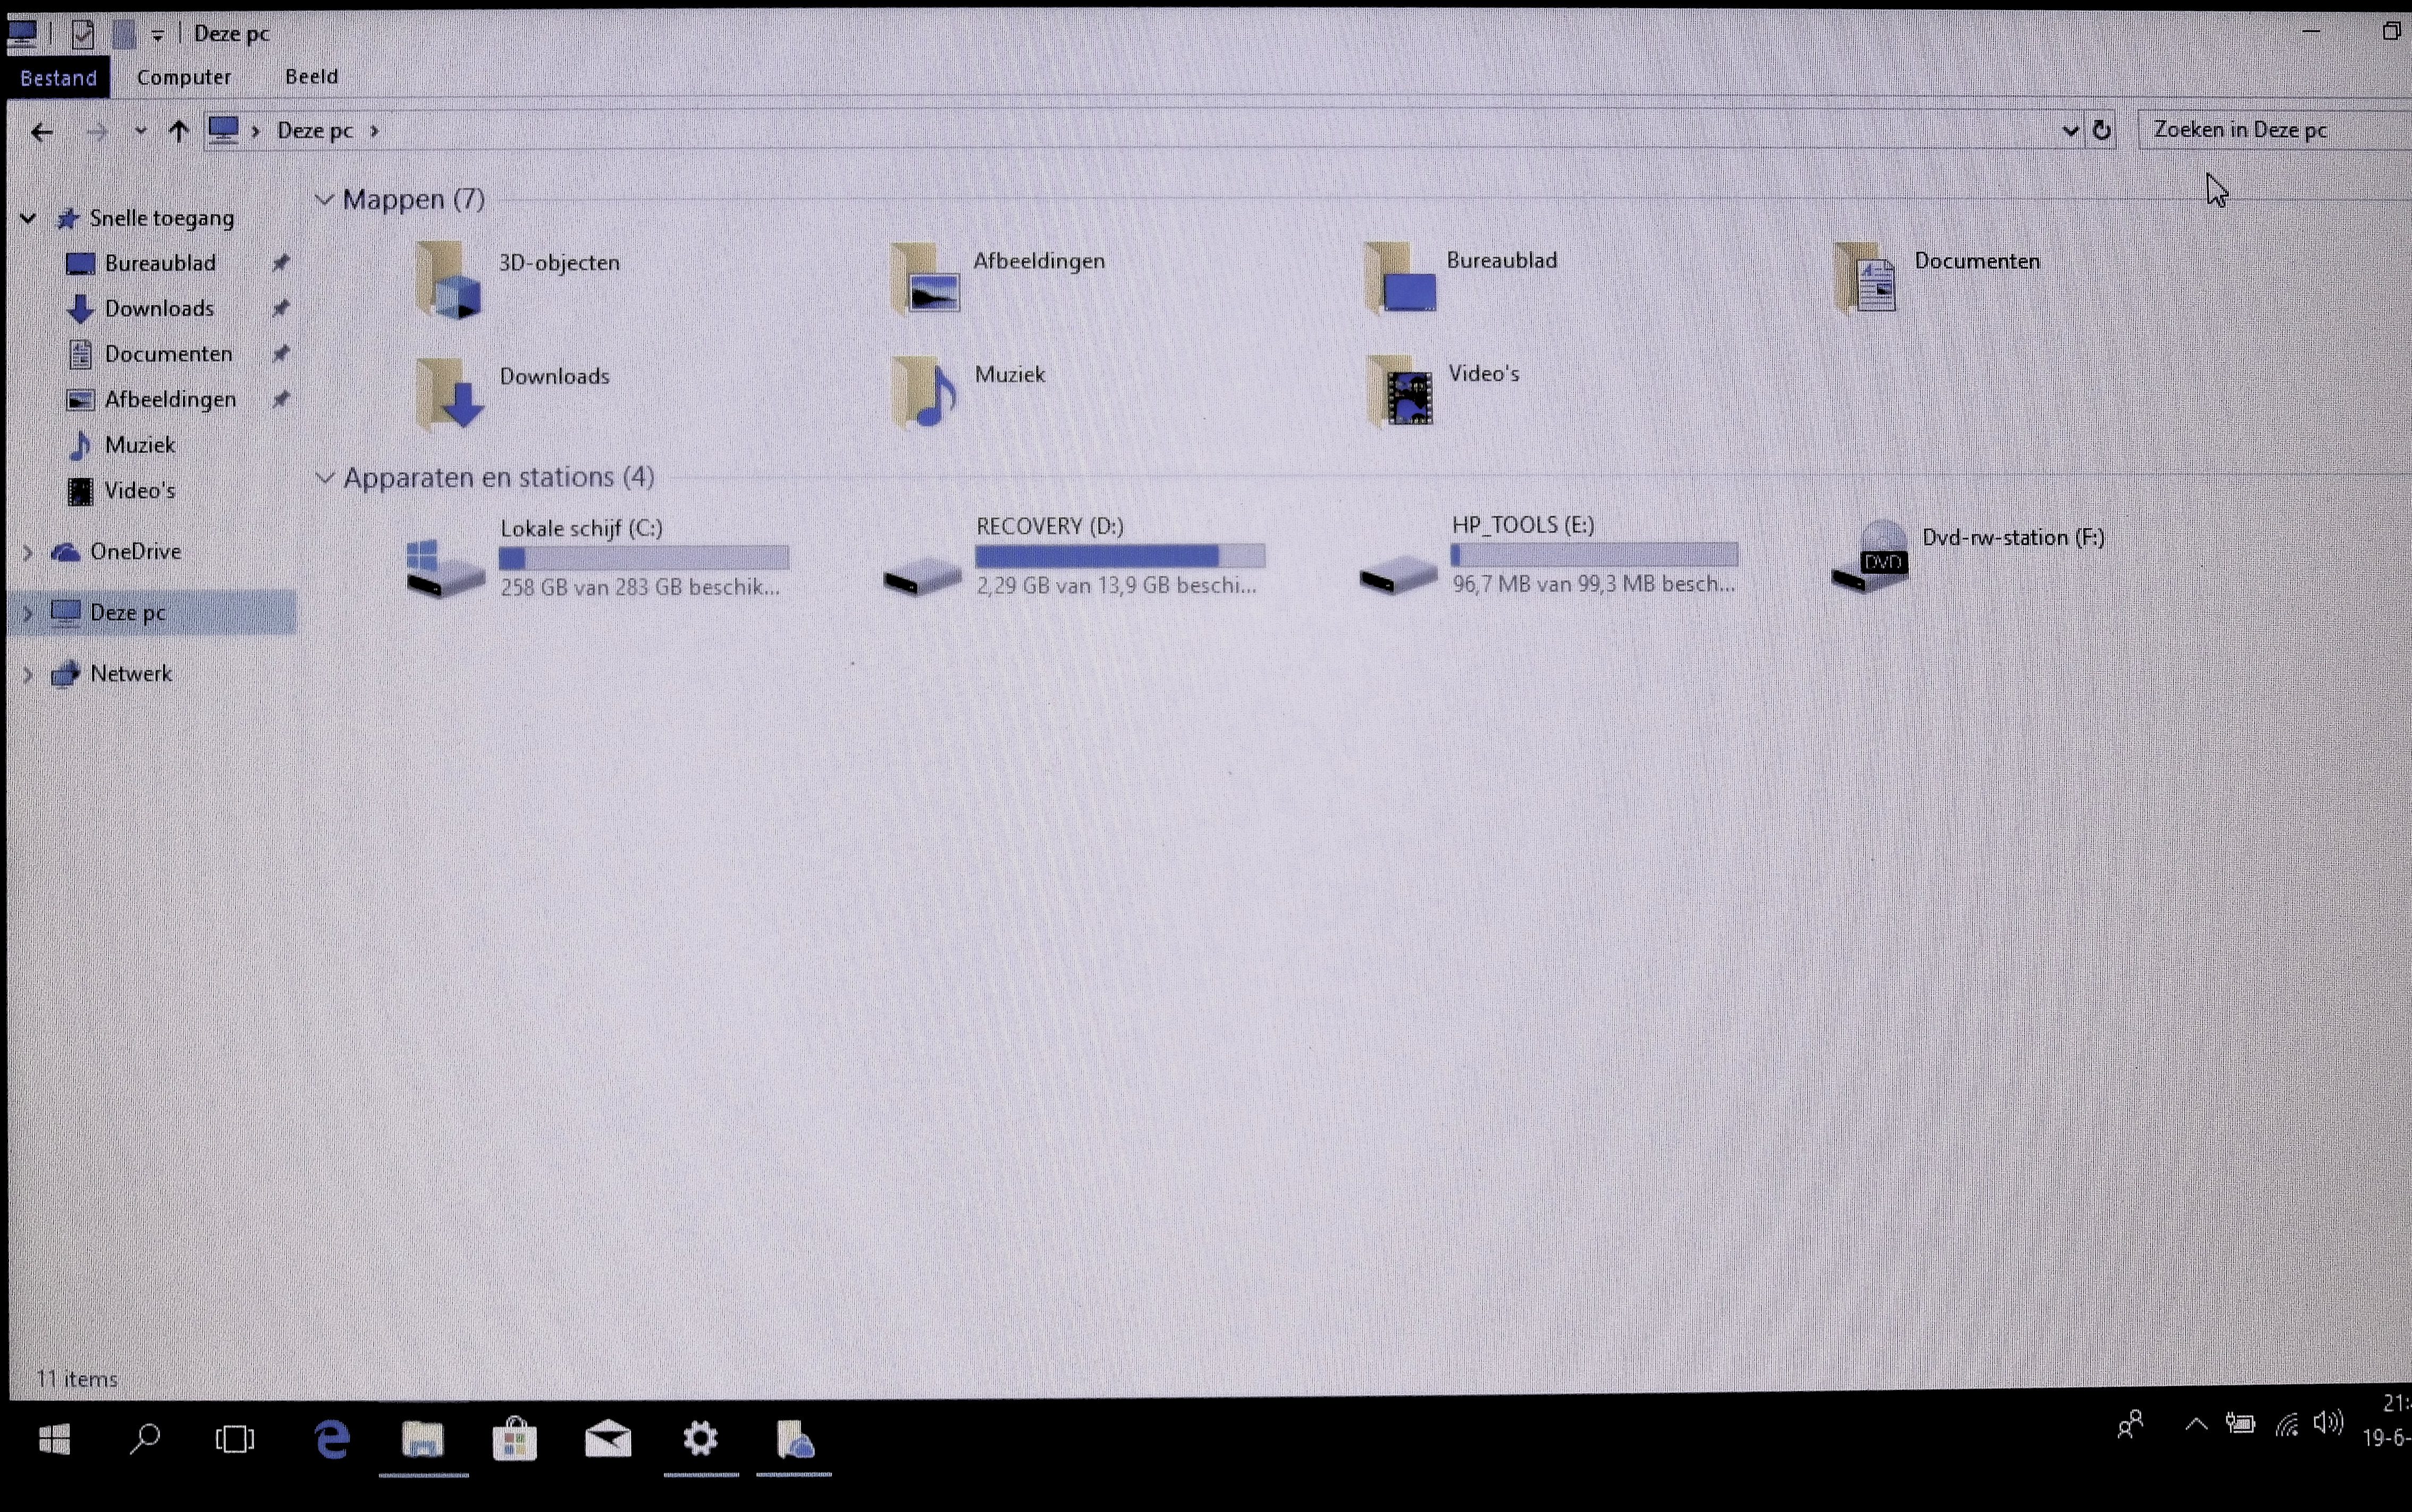
Task: Click the '11 items' status bar text
Action: pyautogui.click(x=77, y=1379)
